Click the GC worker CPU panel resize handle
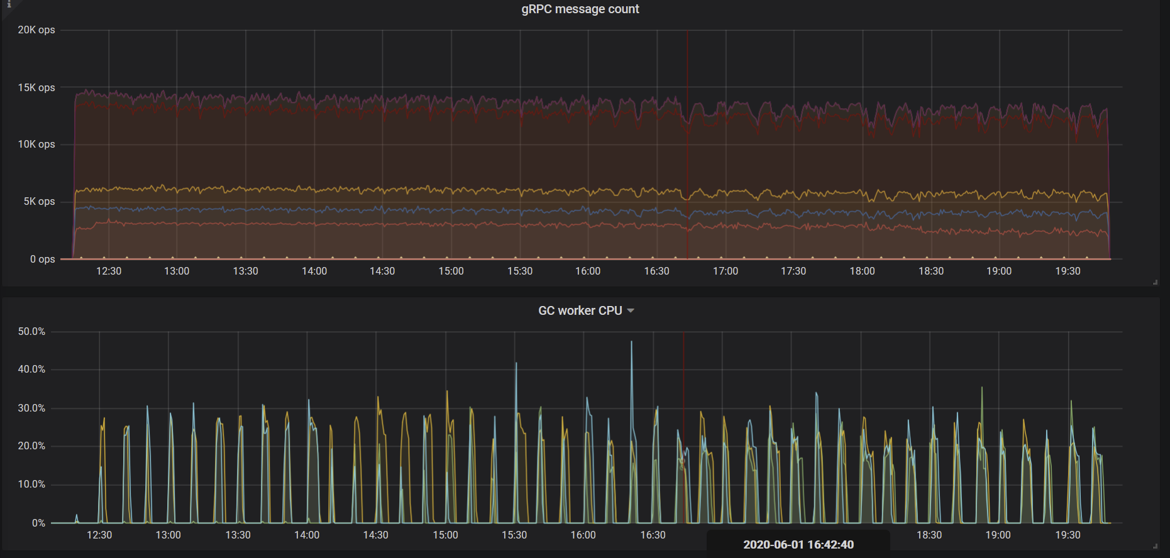This screenshot has height=558, width=1170. pyautogui.click(x=1155, y=546)
